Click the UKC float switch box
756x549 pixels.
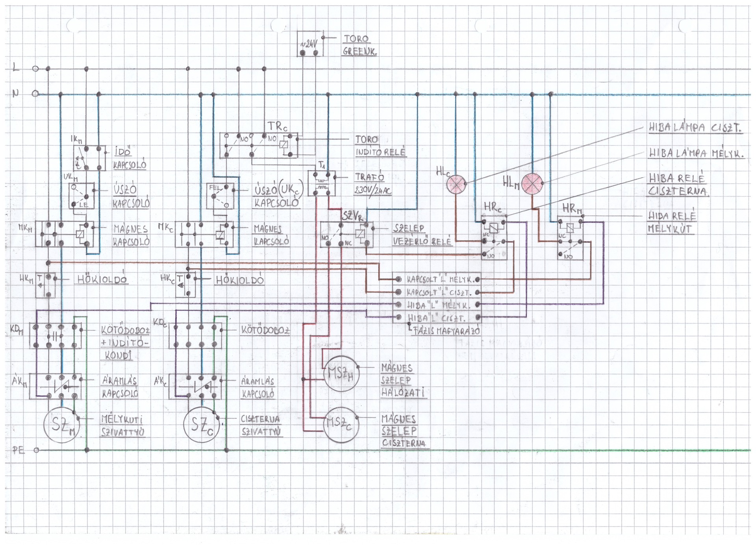pos(220,196)
